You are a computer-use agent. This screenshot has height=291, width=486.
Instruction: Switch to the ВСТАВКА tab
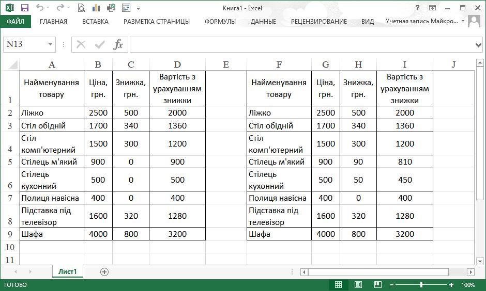click(95, 21)
